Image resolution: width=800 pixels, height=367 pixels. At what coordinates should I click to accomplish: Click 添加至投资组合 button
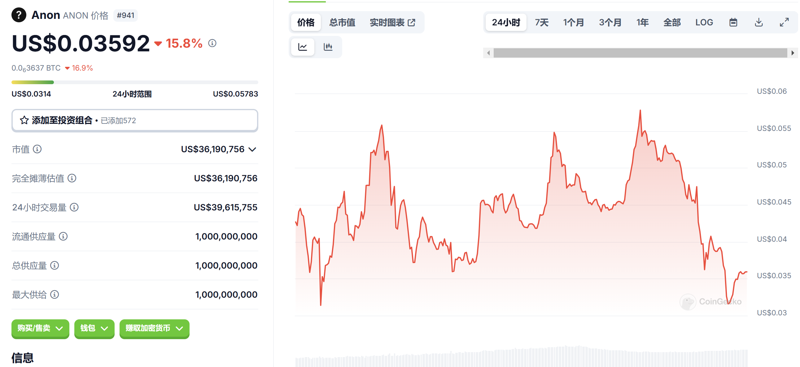tap(135, 120)
